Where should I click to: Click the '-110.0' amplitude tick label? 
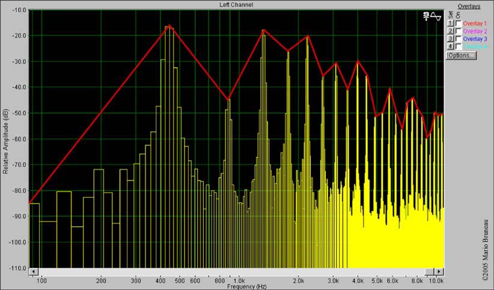[18, 268]
